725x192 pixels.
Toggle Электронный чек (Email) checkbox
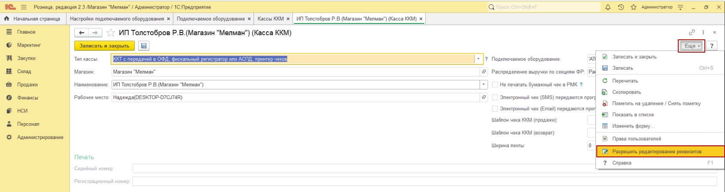pyautogui.click(x=495, y=109)
